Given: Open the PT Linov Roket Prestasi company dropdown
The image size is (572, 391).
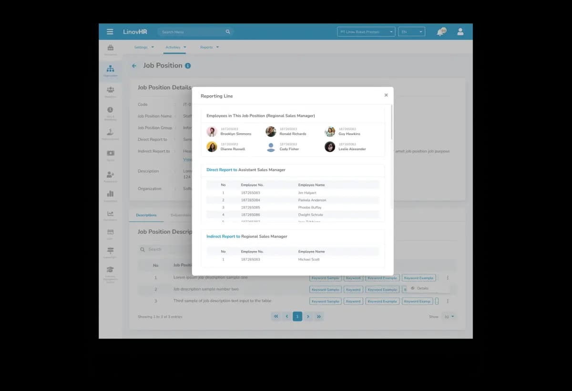Looking at the screenshot, I should (x=366, y=32).
